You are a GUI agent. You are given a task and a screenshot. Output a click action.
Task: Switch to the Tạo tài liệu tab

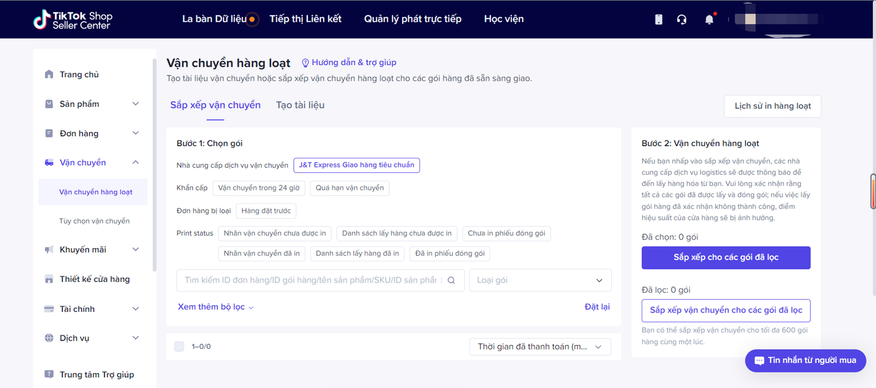pyautogui.click(x=300, y=105)
